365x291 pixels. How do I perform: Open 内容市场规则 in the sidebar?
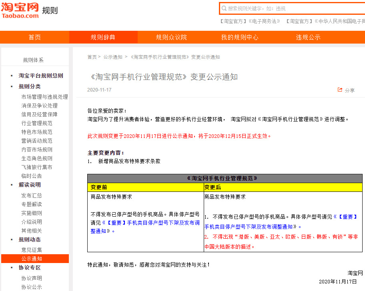coord(37,149)
